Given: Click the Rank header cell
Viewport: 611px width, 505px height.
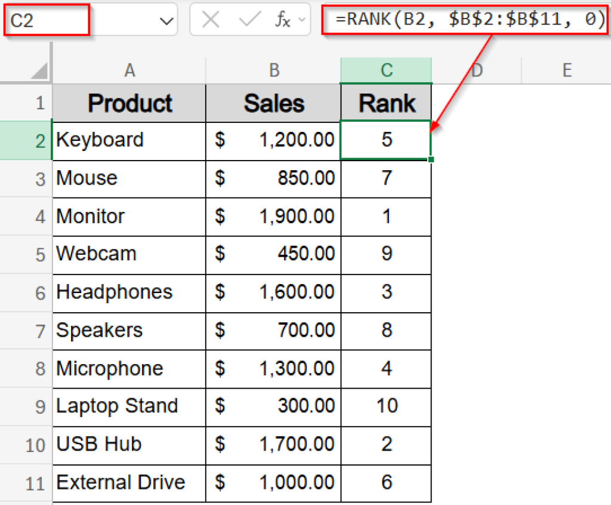Looking at the screenshot, I should (x=385, y=103).
